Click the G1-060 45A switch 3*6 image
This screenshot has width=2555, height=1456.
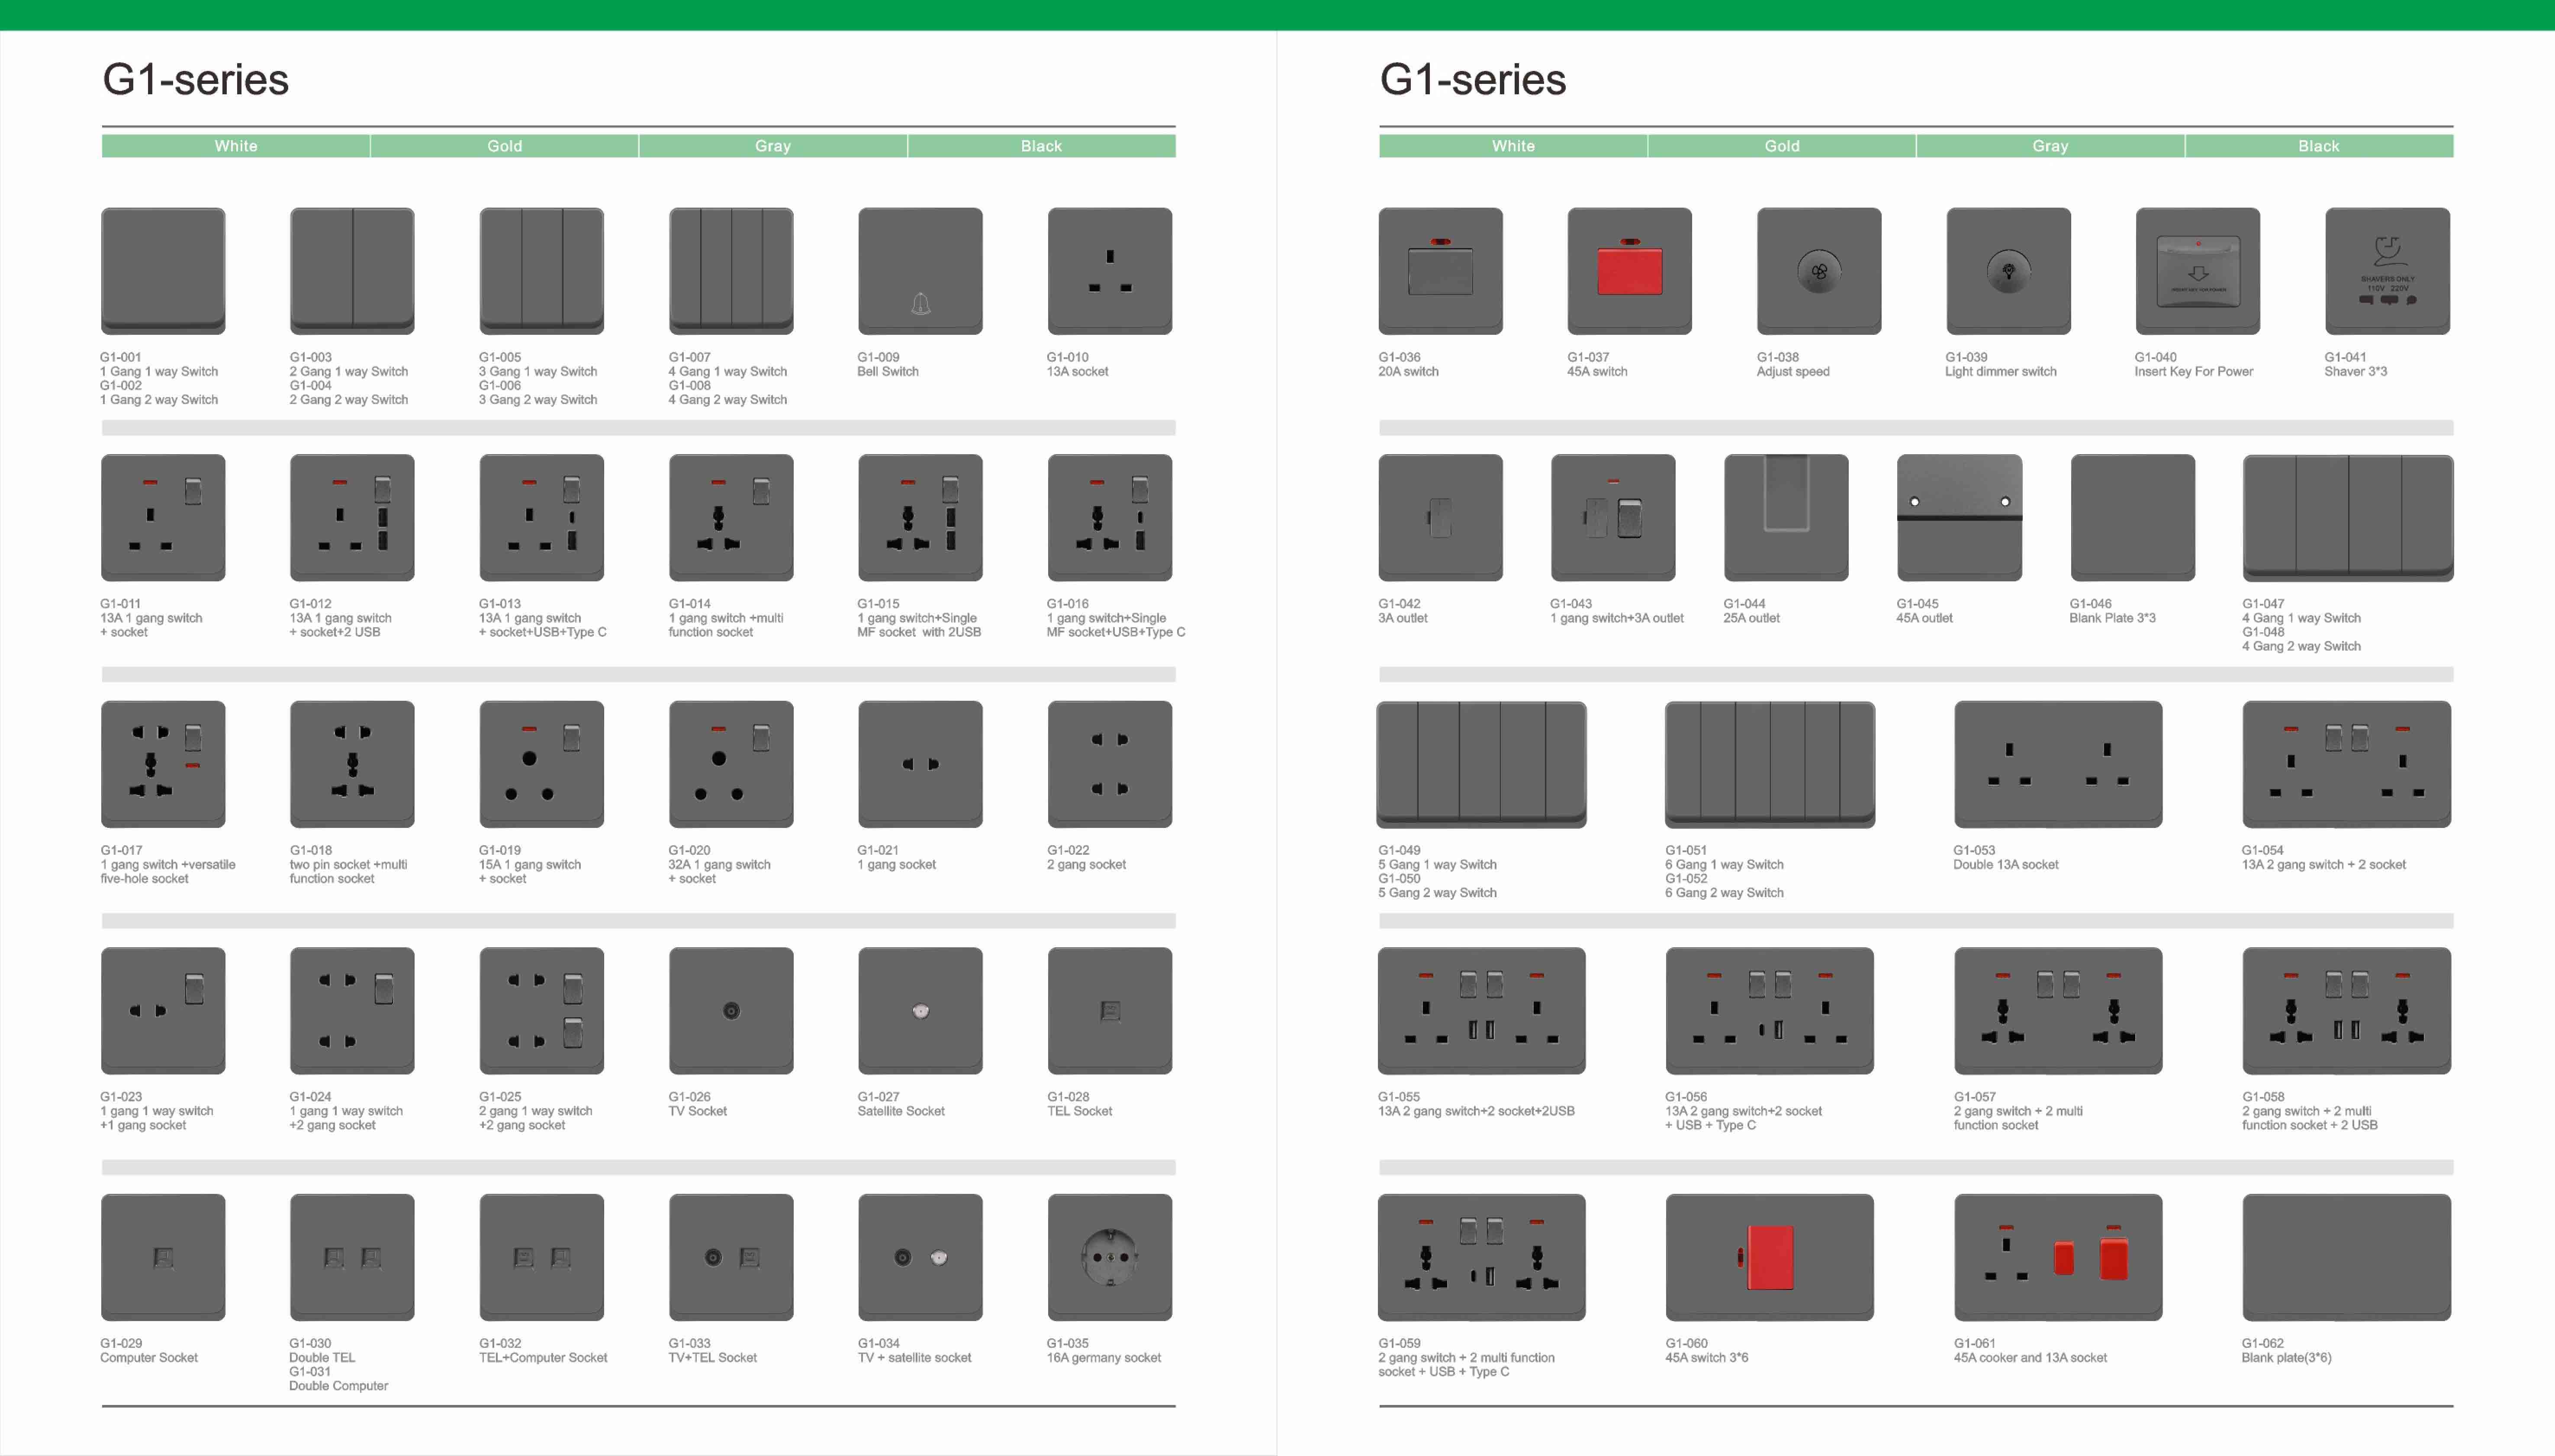pos(1770,1257)
